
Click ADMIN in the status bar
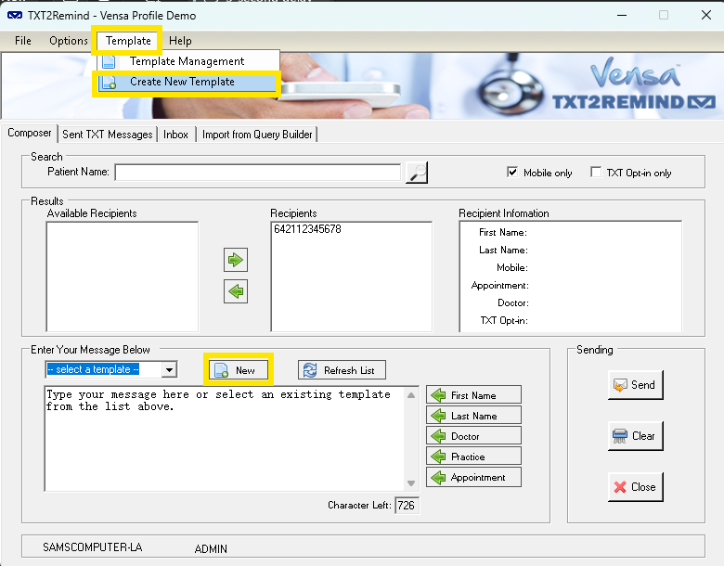coord(211,549)
